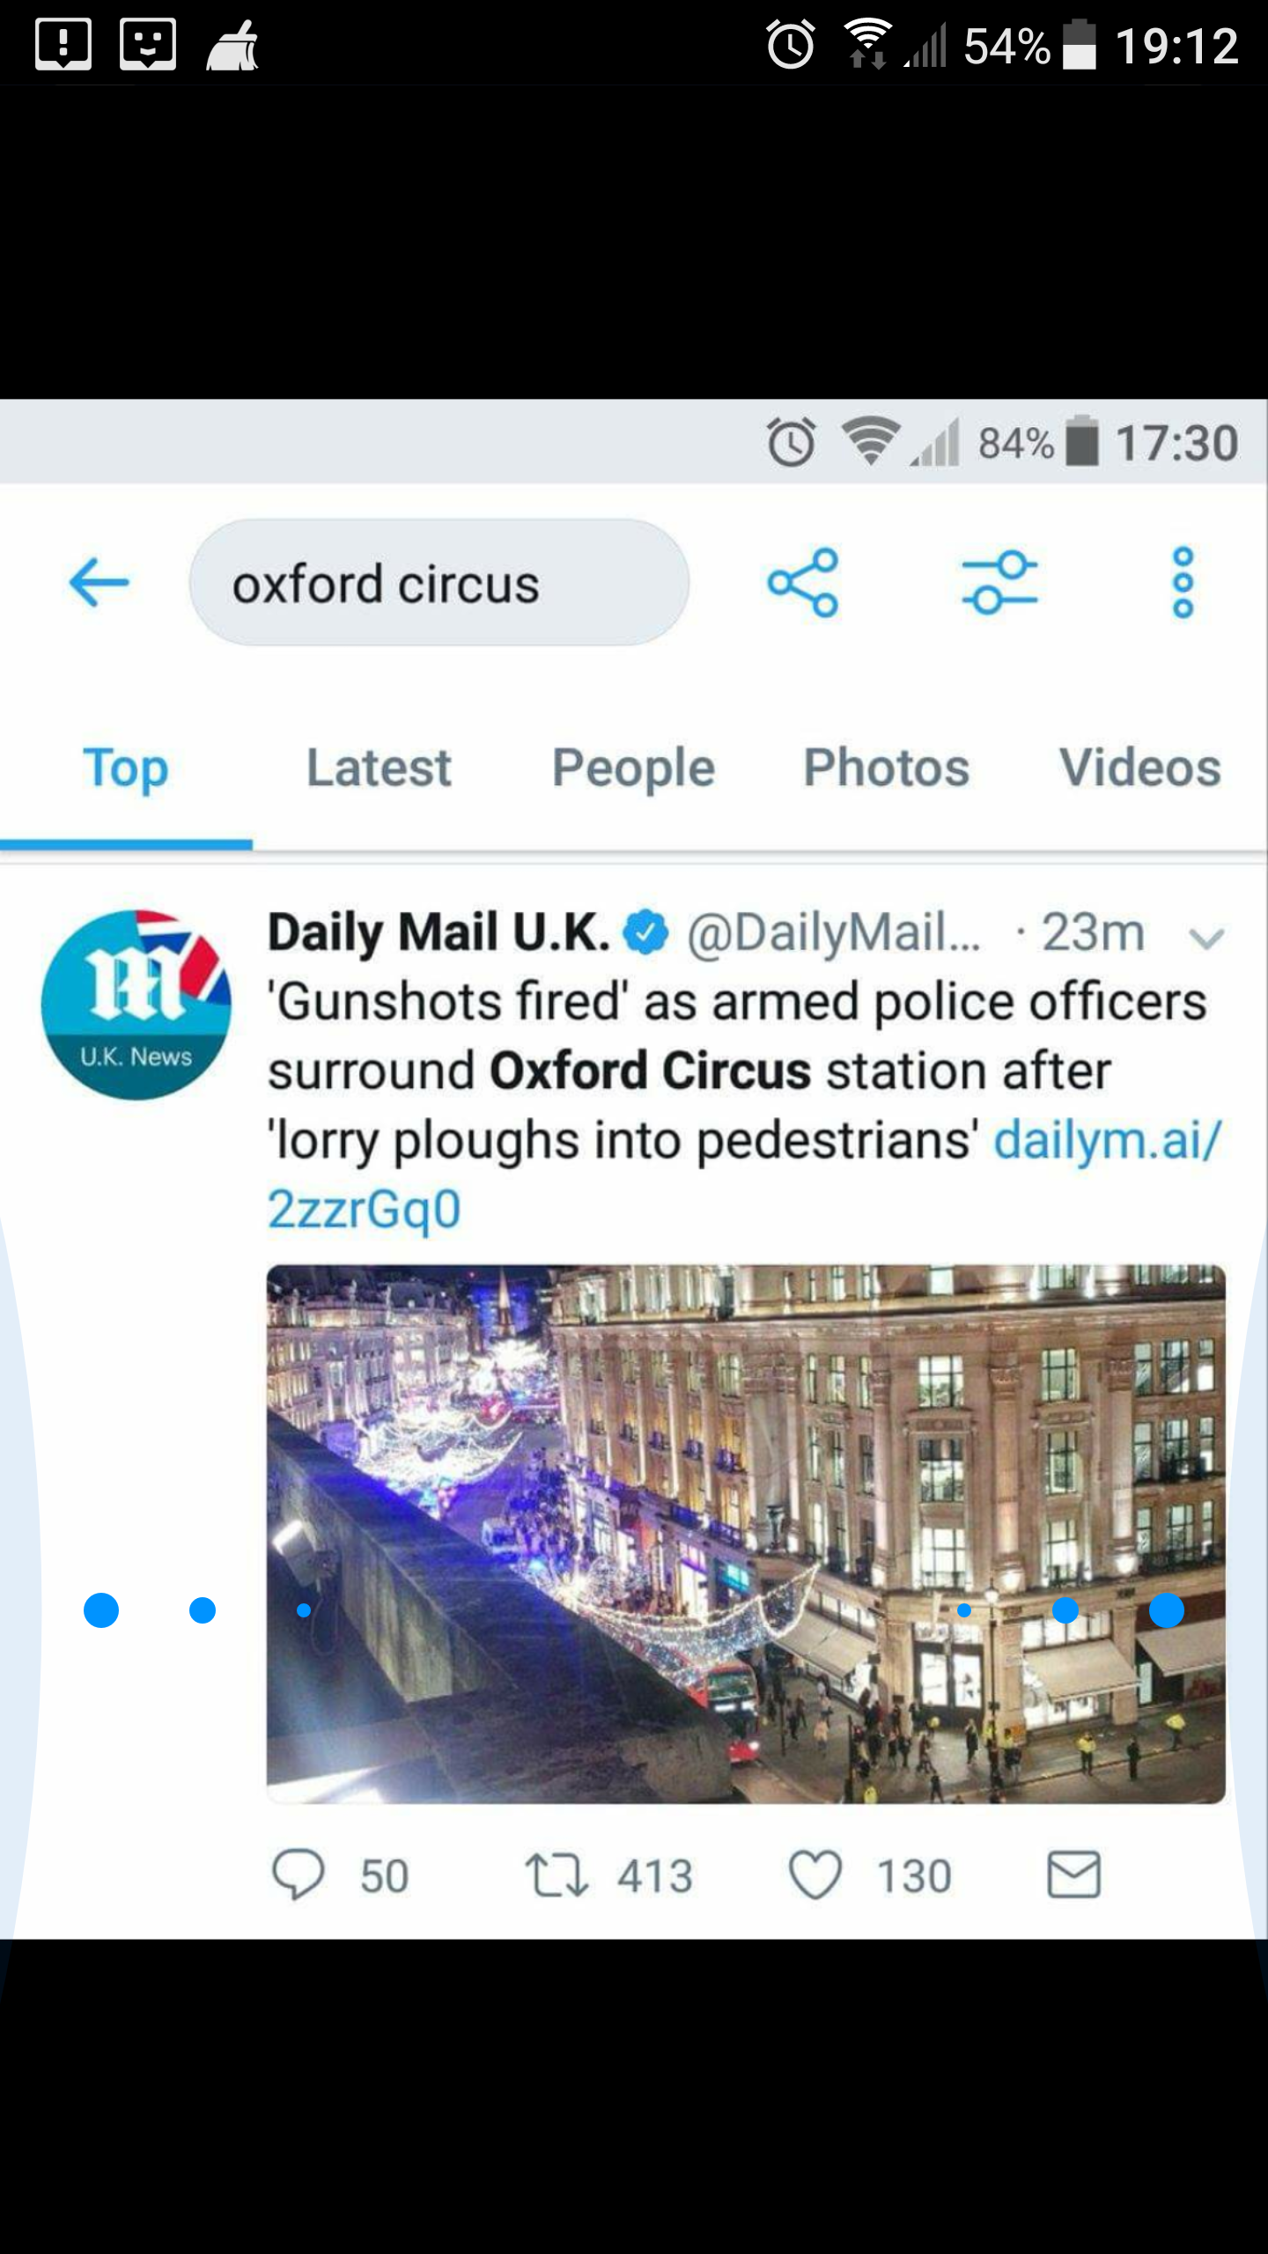Select the Top results tab
This screenshot has height=2254, width=1268.
[x=126, y=768]
